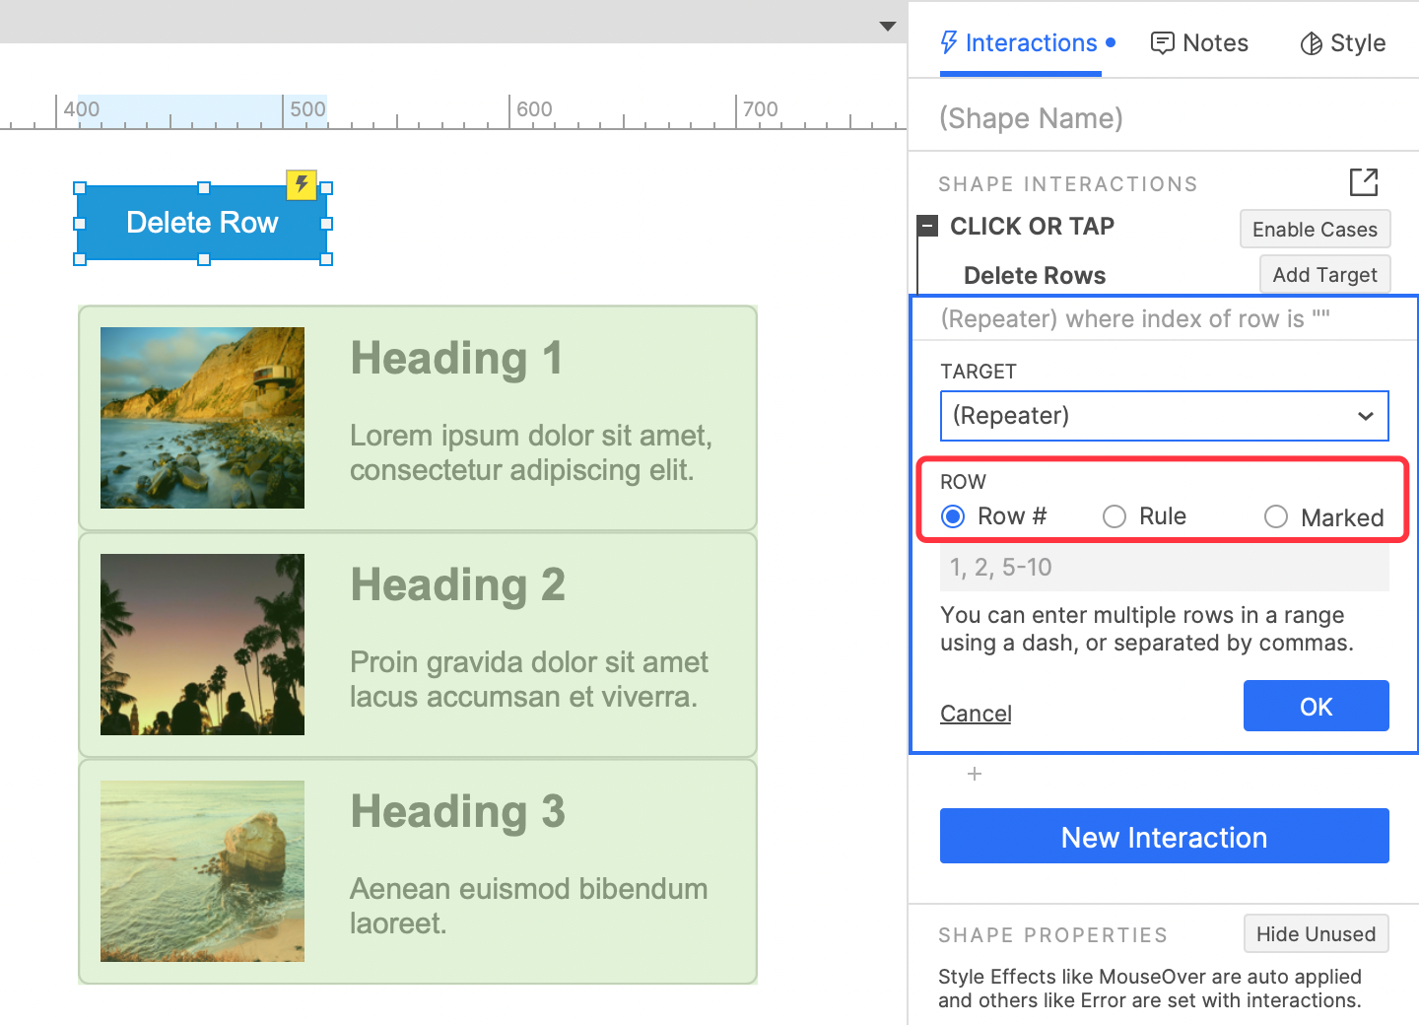
Task: Click the Shape Name field
Action: pos(1164,118)
